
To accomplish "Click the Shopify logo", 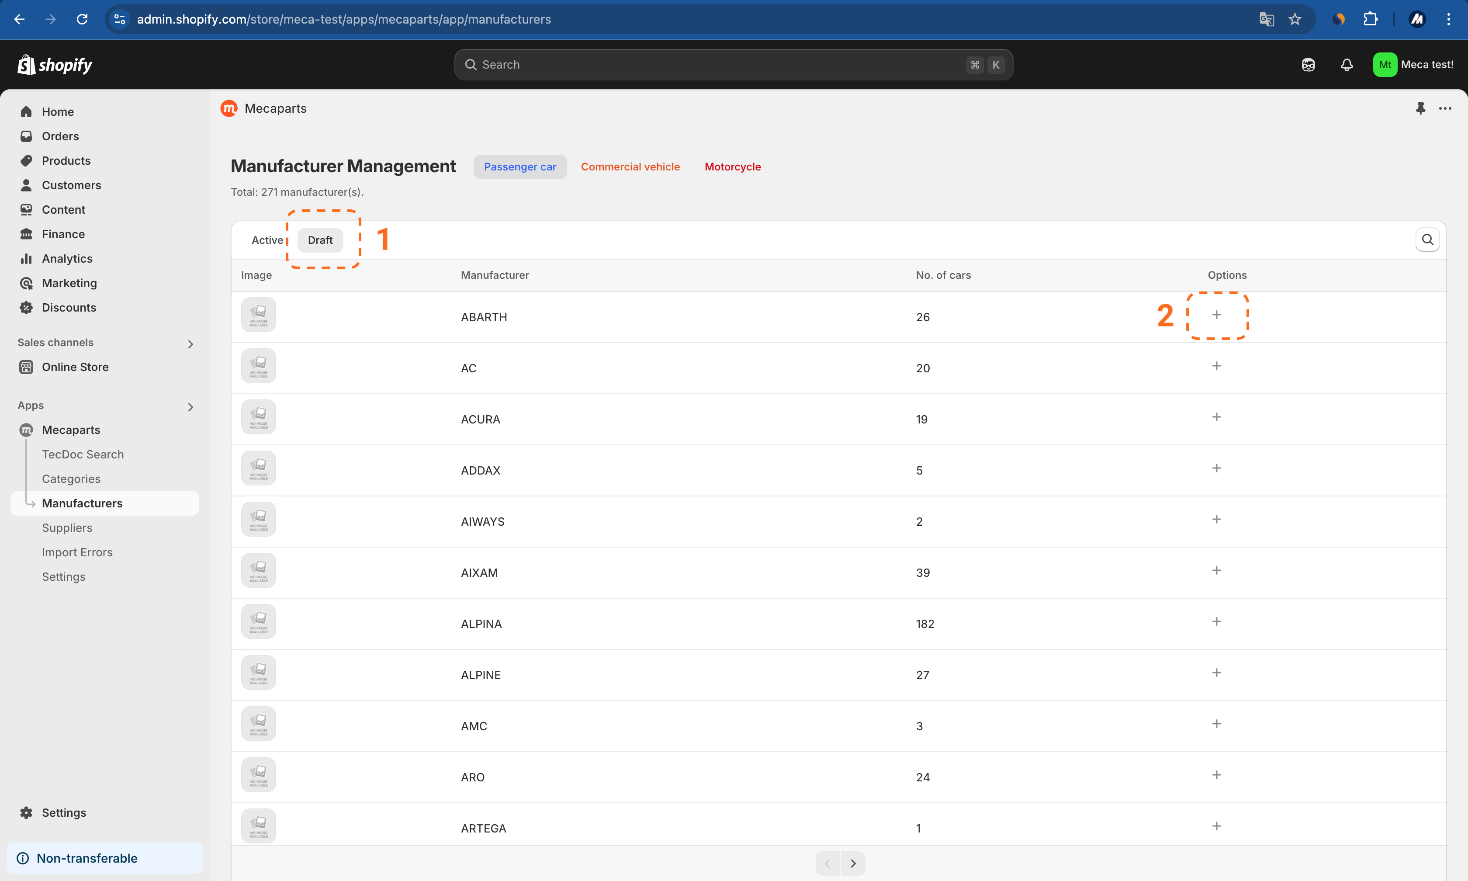I will tap(55, 65).
